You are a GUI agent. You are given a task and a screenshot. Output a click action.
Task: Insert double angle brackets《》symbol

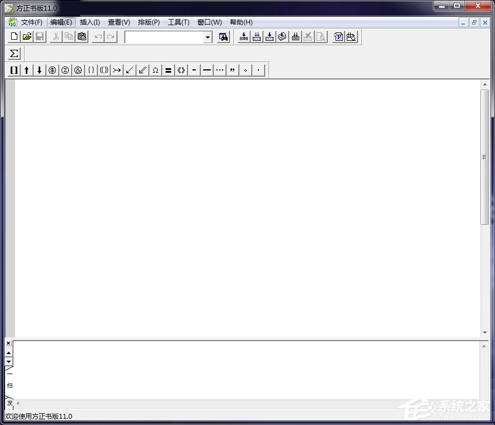pyautogui.click(x=181, y=70)
